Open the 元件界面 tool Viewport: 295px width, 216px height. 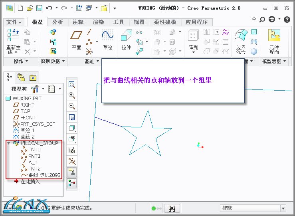tap(274, 42)
